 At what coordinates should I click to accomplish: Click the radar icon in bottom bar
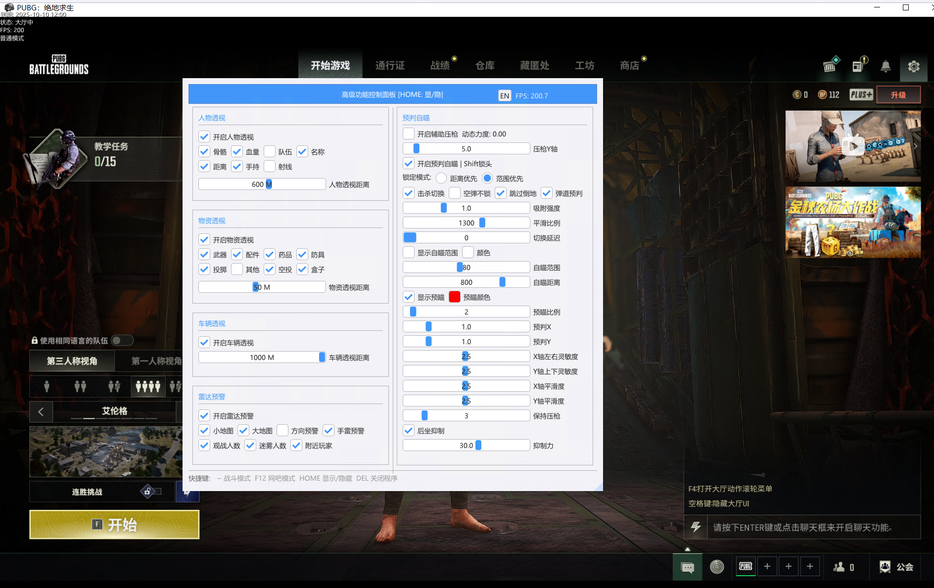coord(716,567)
